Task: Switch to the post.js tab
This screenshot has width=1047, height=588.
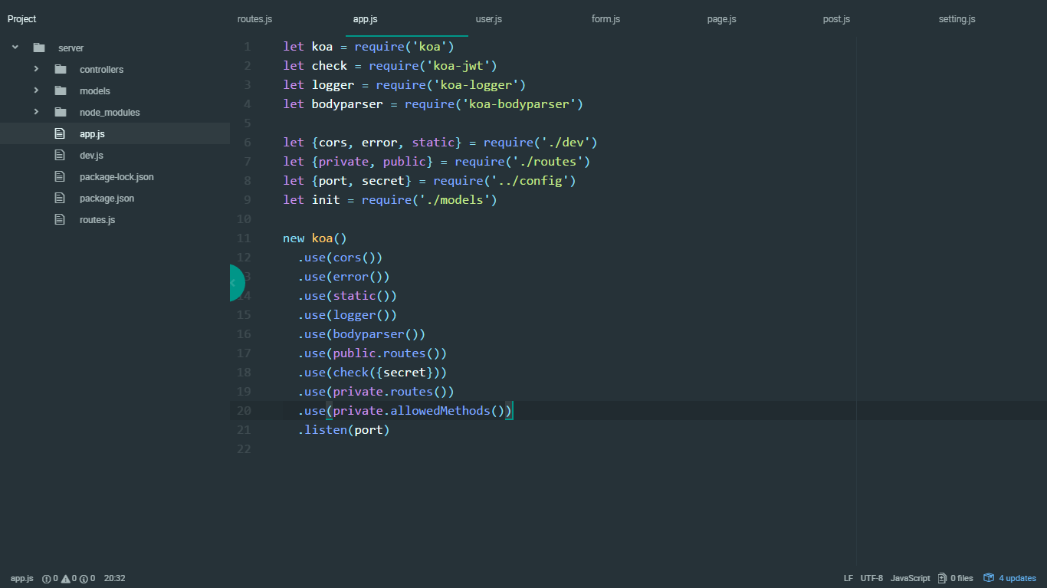Action: [836, 19]
